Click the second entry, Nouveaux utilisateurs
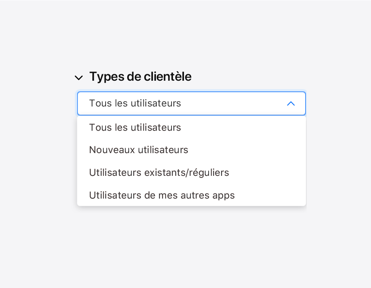Screen dimensions: 371x288 tap(139, 150)
